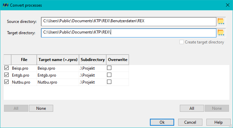Click the Convert processes app icon

point(6,5)
